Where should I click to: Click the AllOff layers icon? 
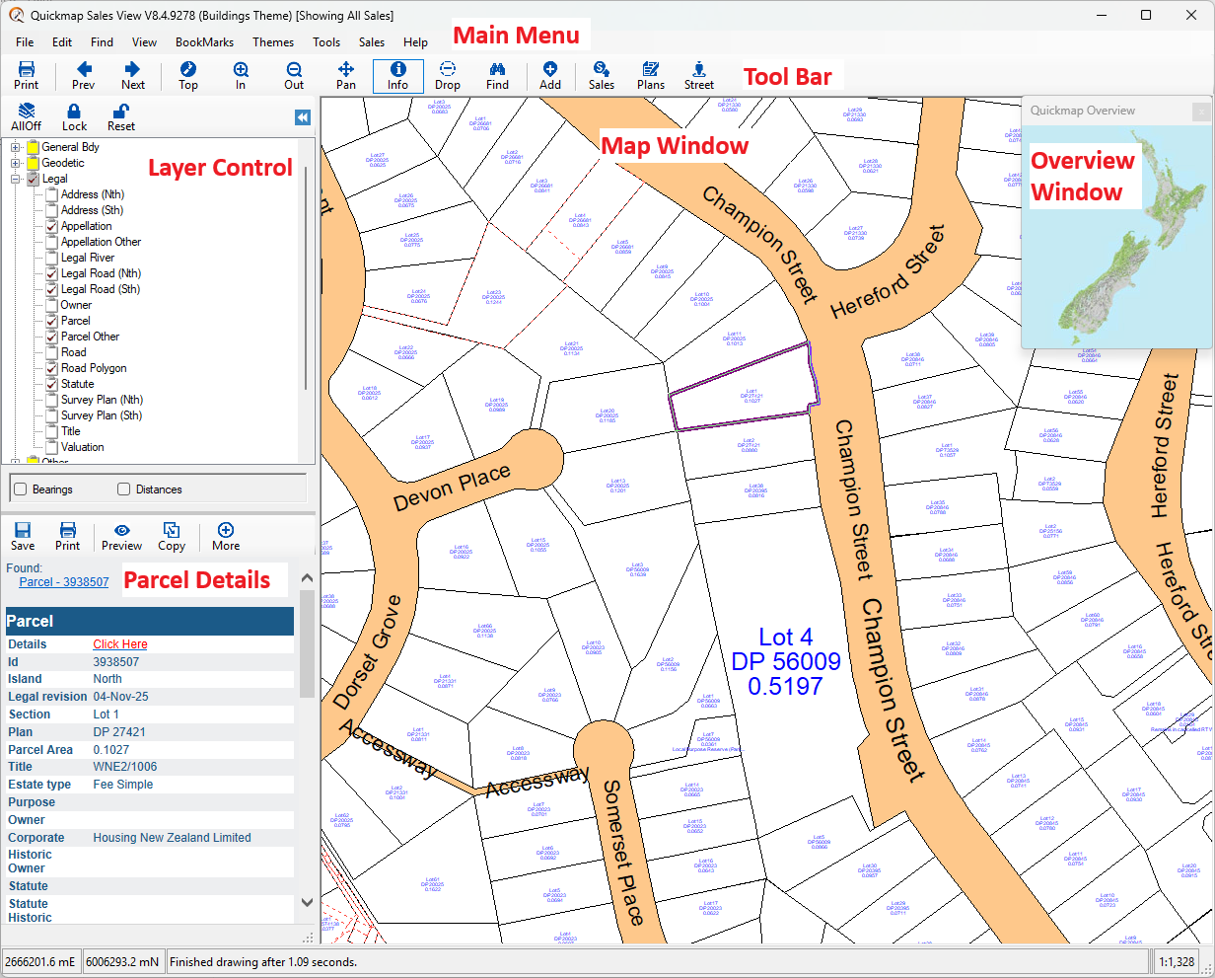(x=26, y=117)
